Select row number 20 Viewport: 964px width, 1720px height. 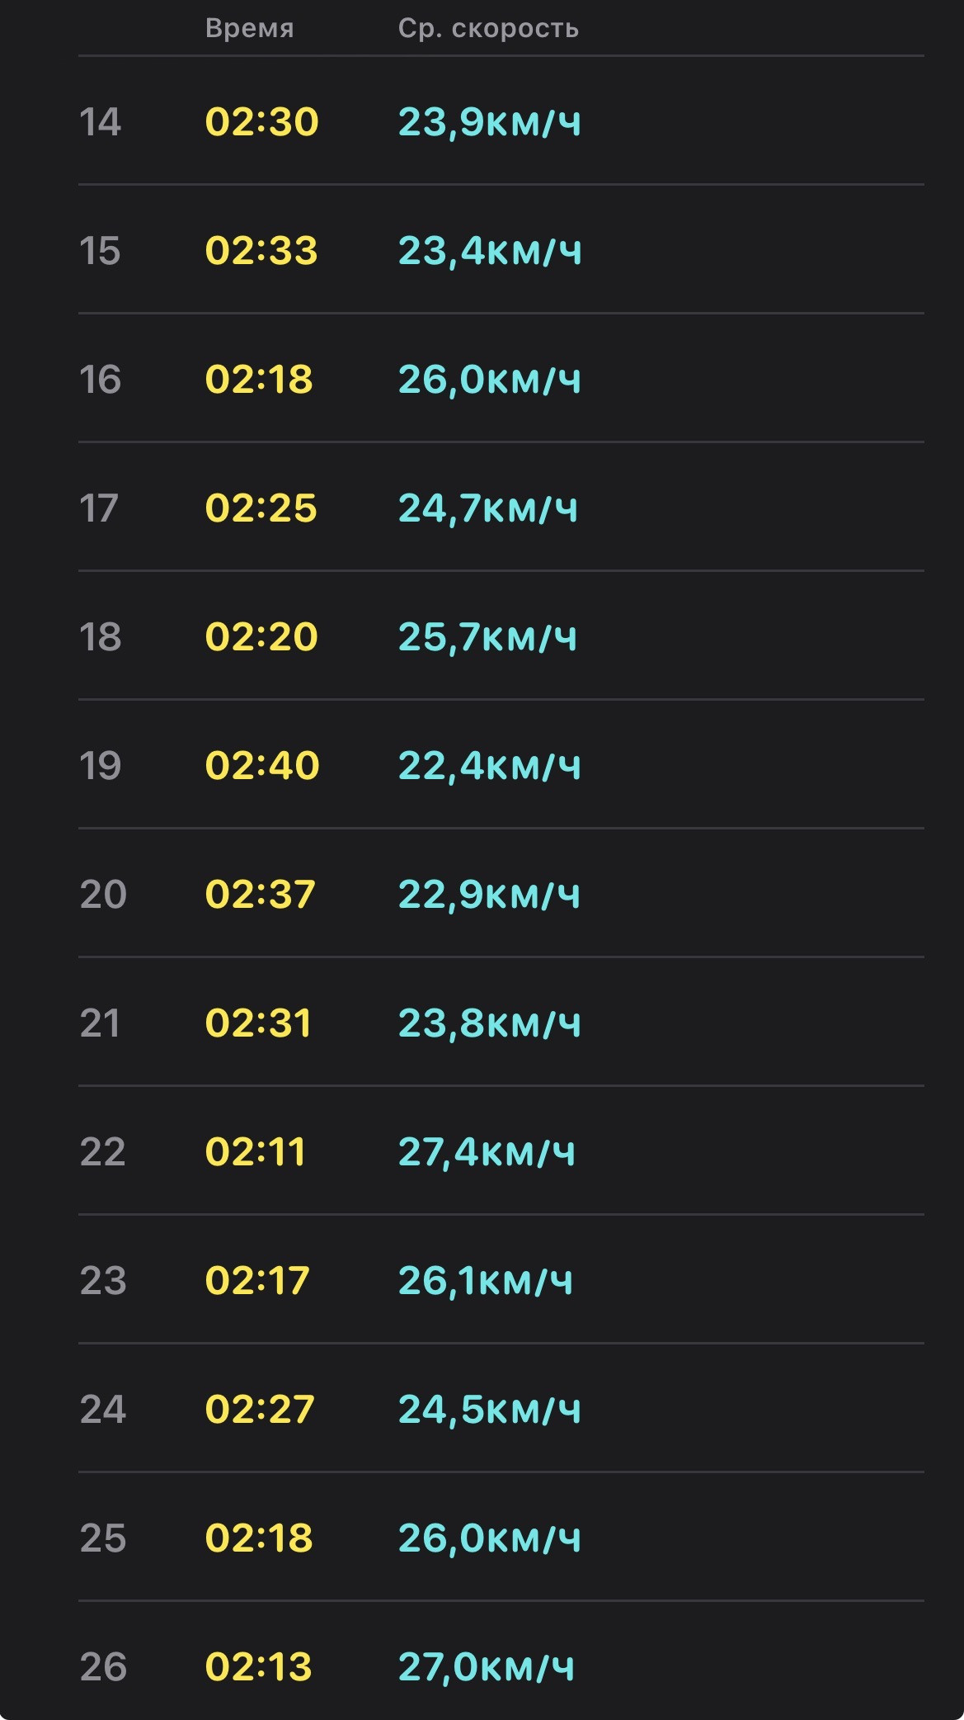tap(103, 895)
